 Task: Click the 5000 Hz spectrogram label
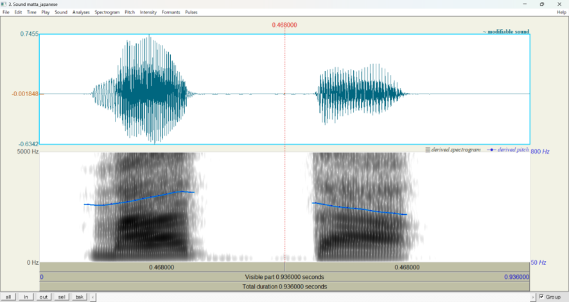click(x=28, y=151)
